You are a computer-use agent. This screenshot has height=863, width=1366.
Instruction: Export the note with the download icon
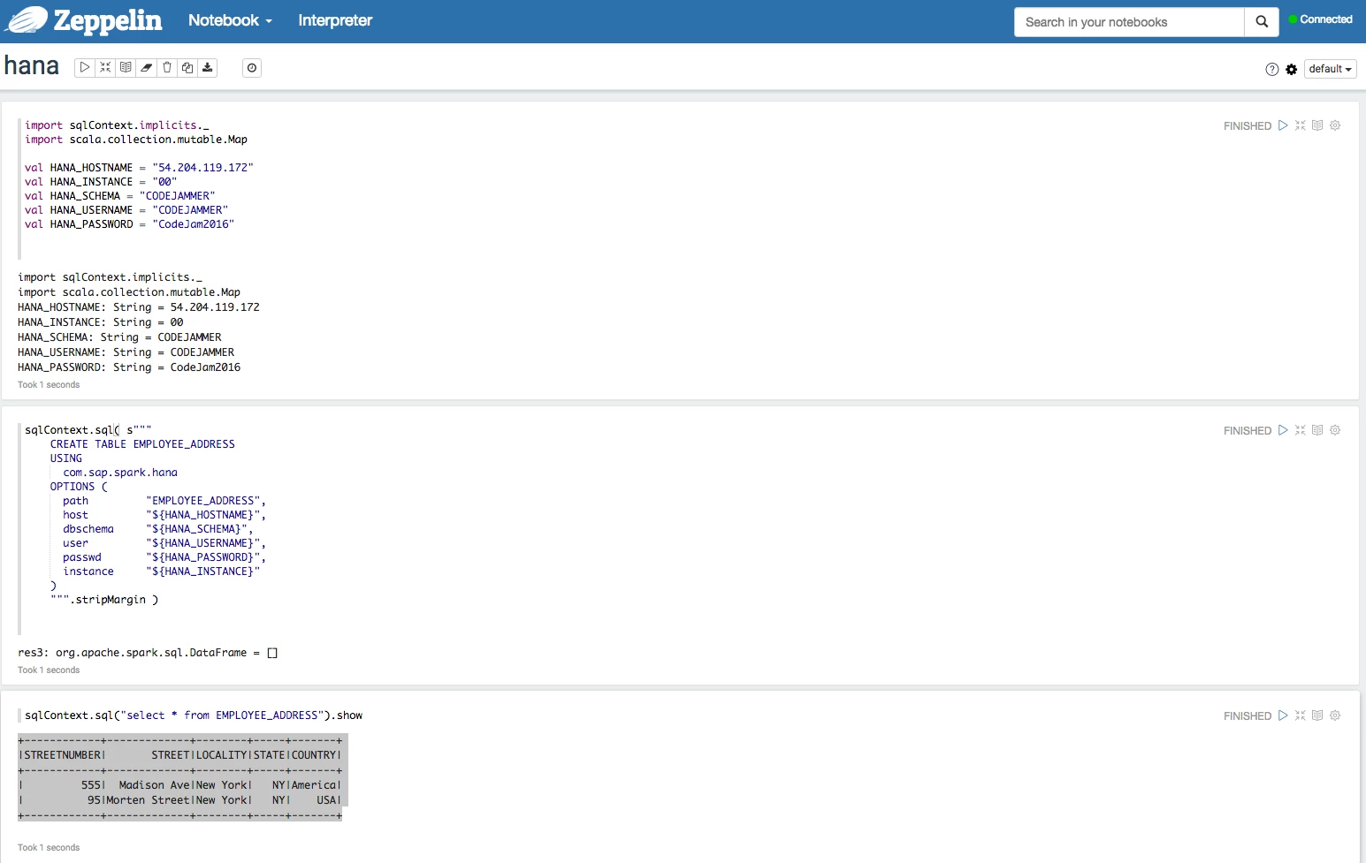(x=207, y=67)
